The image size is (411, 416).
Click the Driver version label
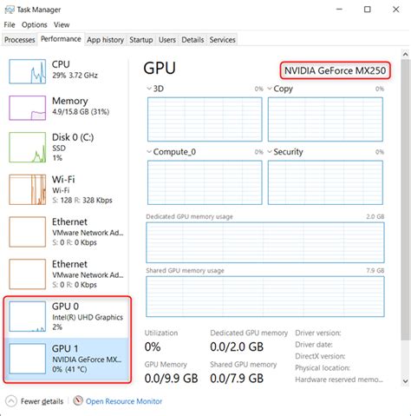tap(318, 333)
